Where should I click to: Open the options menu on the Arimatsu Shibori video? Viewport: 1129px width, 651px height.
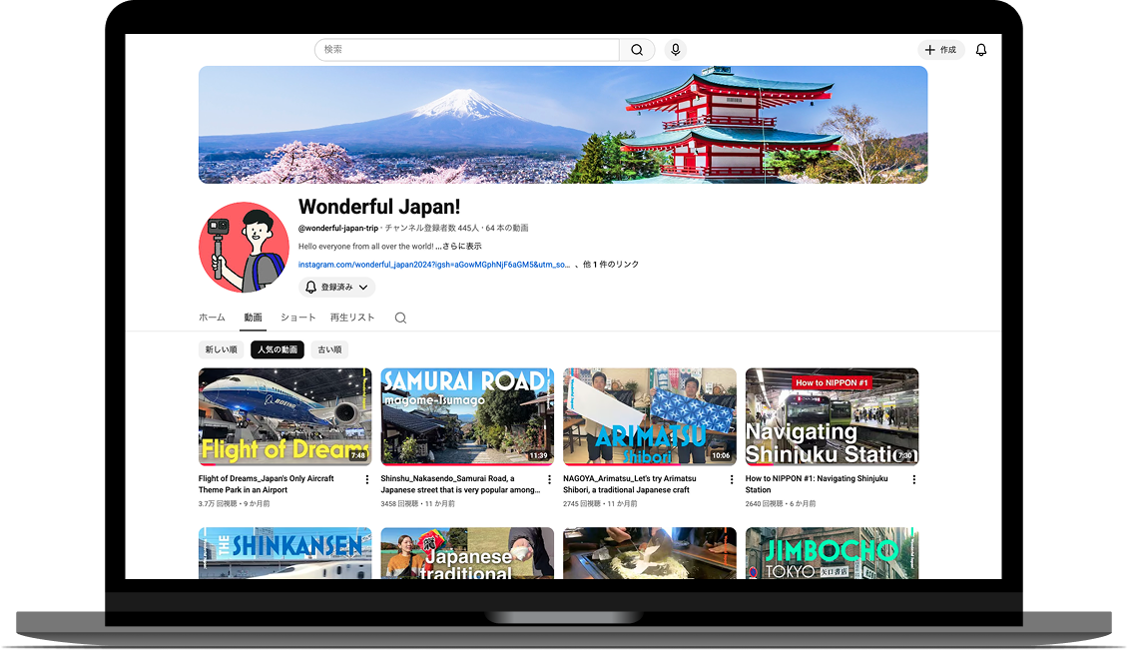click(731, 478)
